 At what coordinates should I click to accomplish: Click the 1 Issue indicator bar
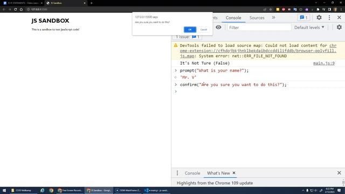(187, 37)
